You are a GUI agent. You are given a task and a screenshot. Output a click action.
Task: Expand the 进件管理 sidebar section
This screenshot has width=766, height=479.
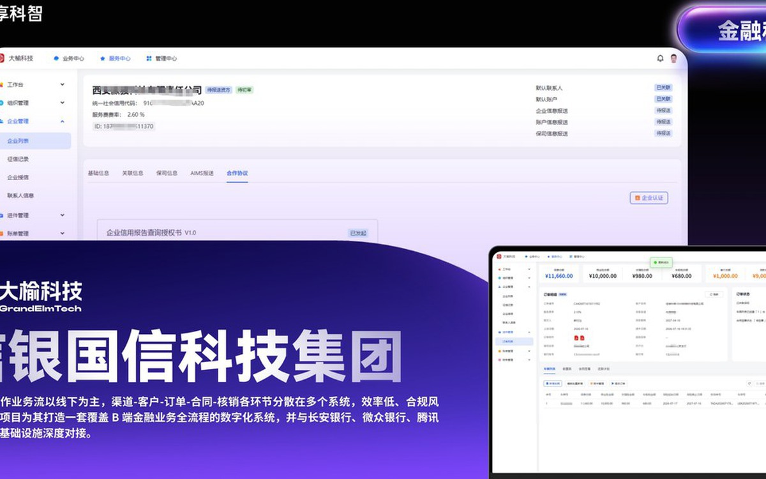click(x=62, y=215)
